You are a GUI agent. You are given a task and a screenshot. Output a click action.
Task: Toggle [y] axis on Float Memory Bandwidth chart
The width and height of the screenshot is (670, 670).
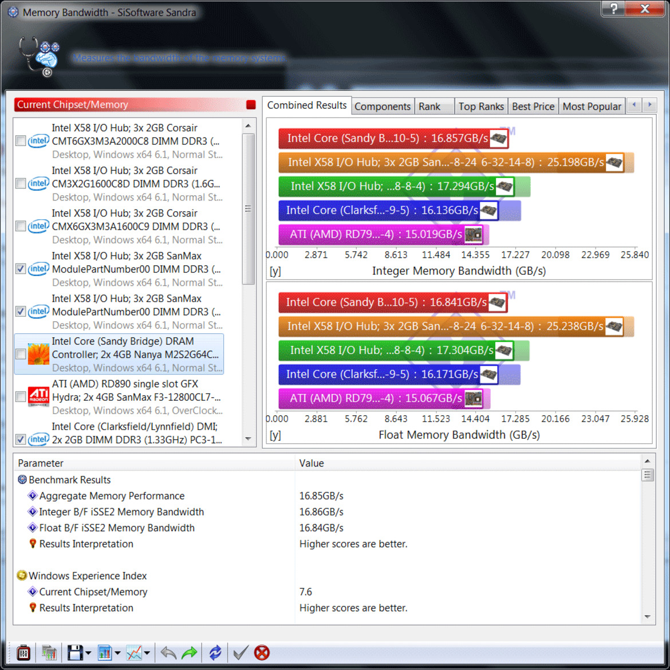point(275,435)
